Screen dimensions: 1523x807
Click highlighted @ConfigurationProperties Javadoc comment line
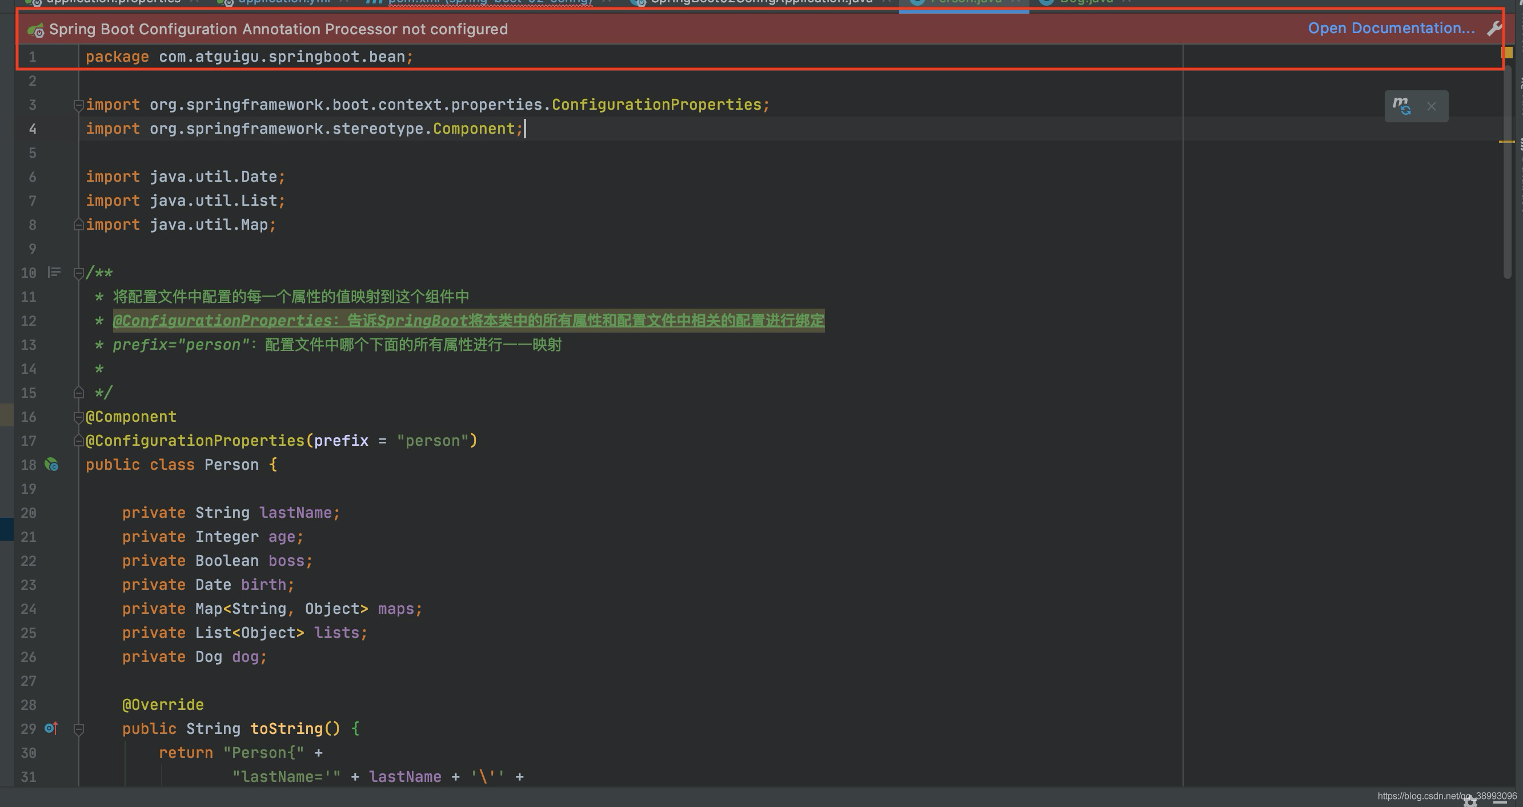pyautogui.click(x=468, y=321)
